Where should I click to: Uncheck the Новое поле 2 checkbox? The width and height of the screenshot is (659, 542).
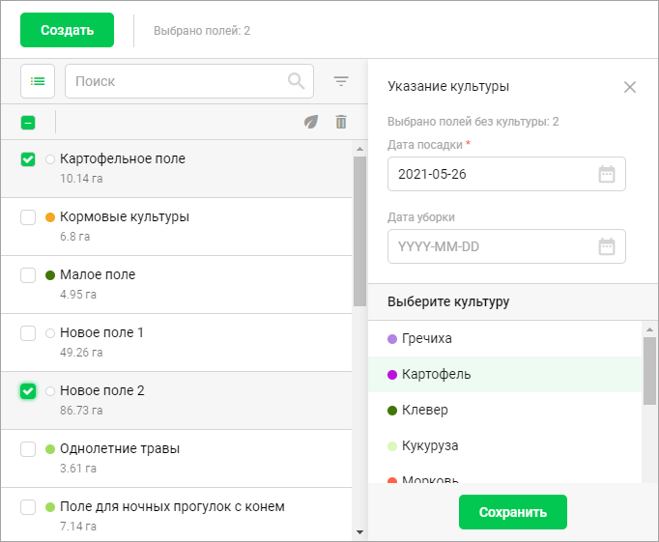(28, 391)
